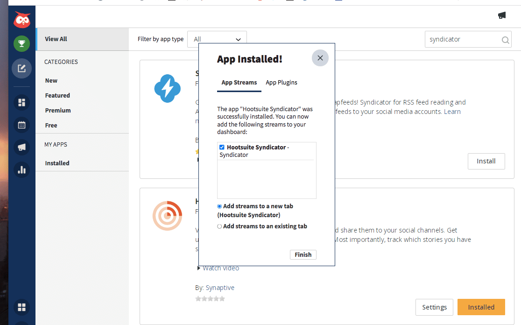
Task: Click the blue lightning bolt app icon
Action: point(168,88)
